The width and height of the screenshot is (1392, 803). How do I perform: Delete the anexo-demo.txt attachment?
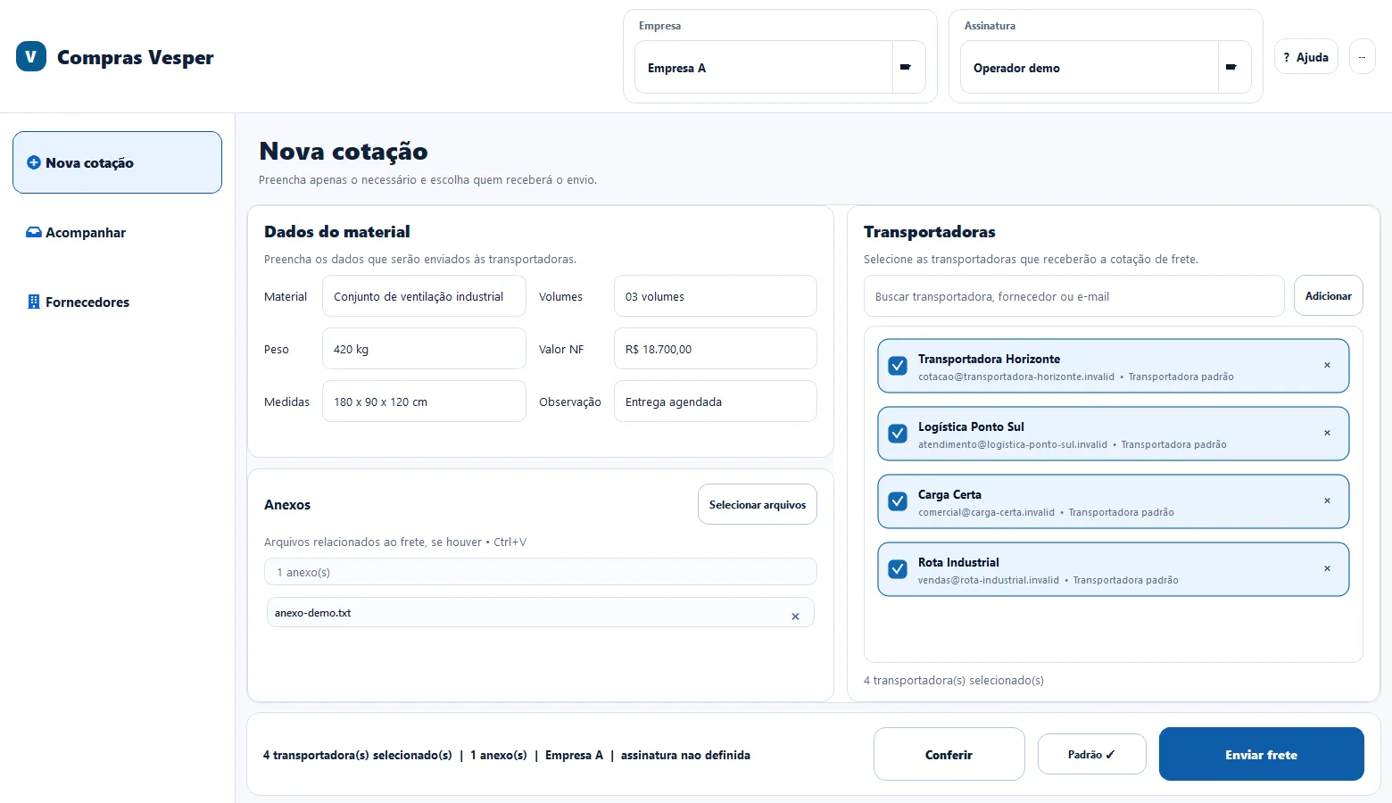795,617
